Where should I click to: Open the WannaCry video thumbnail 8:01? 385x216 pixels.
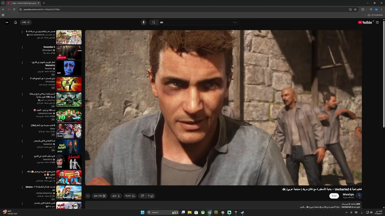[69, 68]
